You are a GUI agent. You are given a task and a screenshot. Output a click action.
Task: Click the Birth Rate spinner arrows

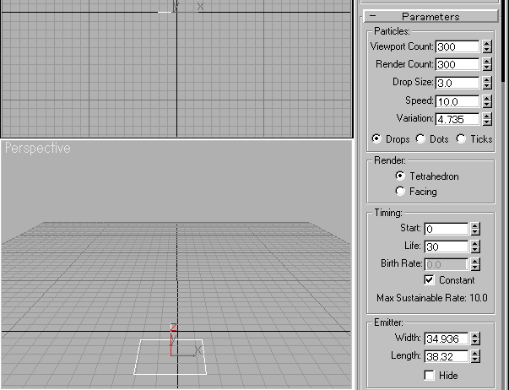tap(475, 264)
